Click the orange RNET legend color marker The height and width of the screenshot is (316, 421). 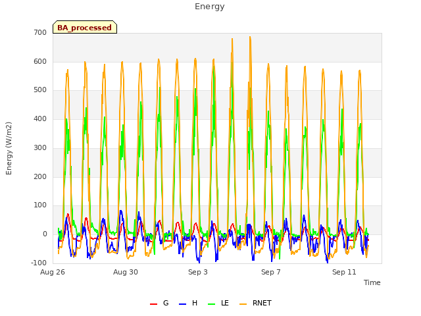[243, 304]
